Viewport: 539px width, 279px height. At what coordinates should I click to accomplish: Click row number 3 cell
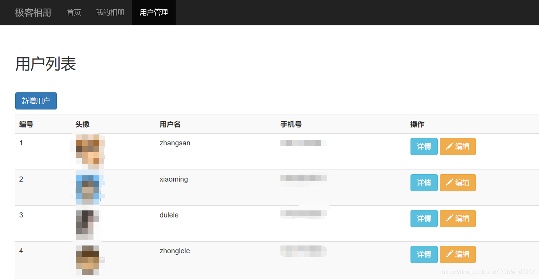(x=21, y=215)
